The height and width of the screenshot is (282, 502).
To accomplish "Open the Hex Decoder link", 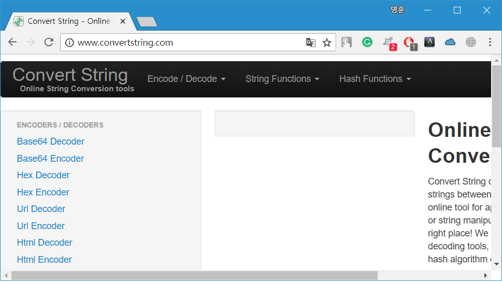I will 43,175.
